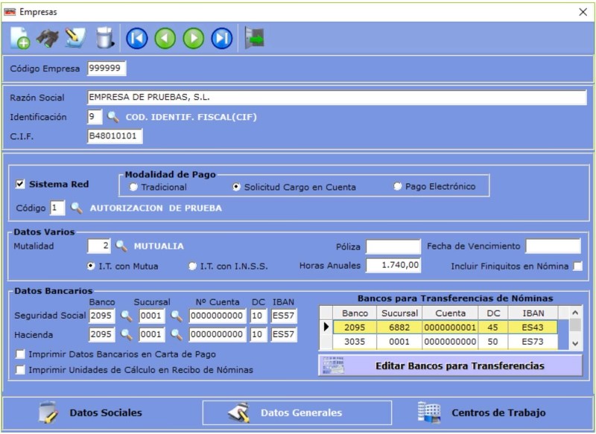Screen dimensions: 596x434
Task: Open Banco lookup in Hacienda row
Action: coord(126,334)
